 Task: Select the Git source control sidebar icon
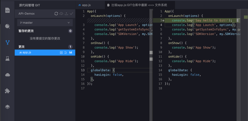(x=7, y=43)
